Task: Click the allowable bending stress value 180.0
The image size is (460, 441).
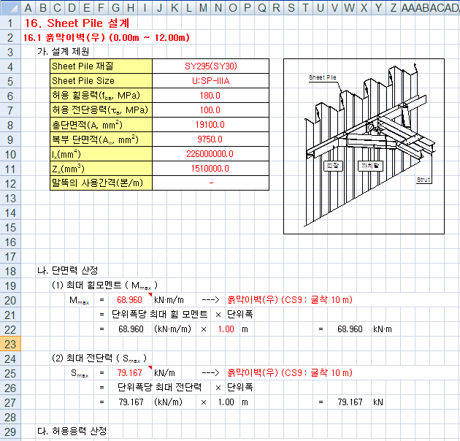Action: (210, 95)
